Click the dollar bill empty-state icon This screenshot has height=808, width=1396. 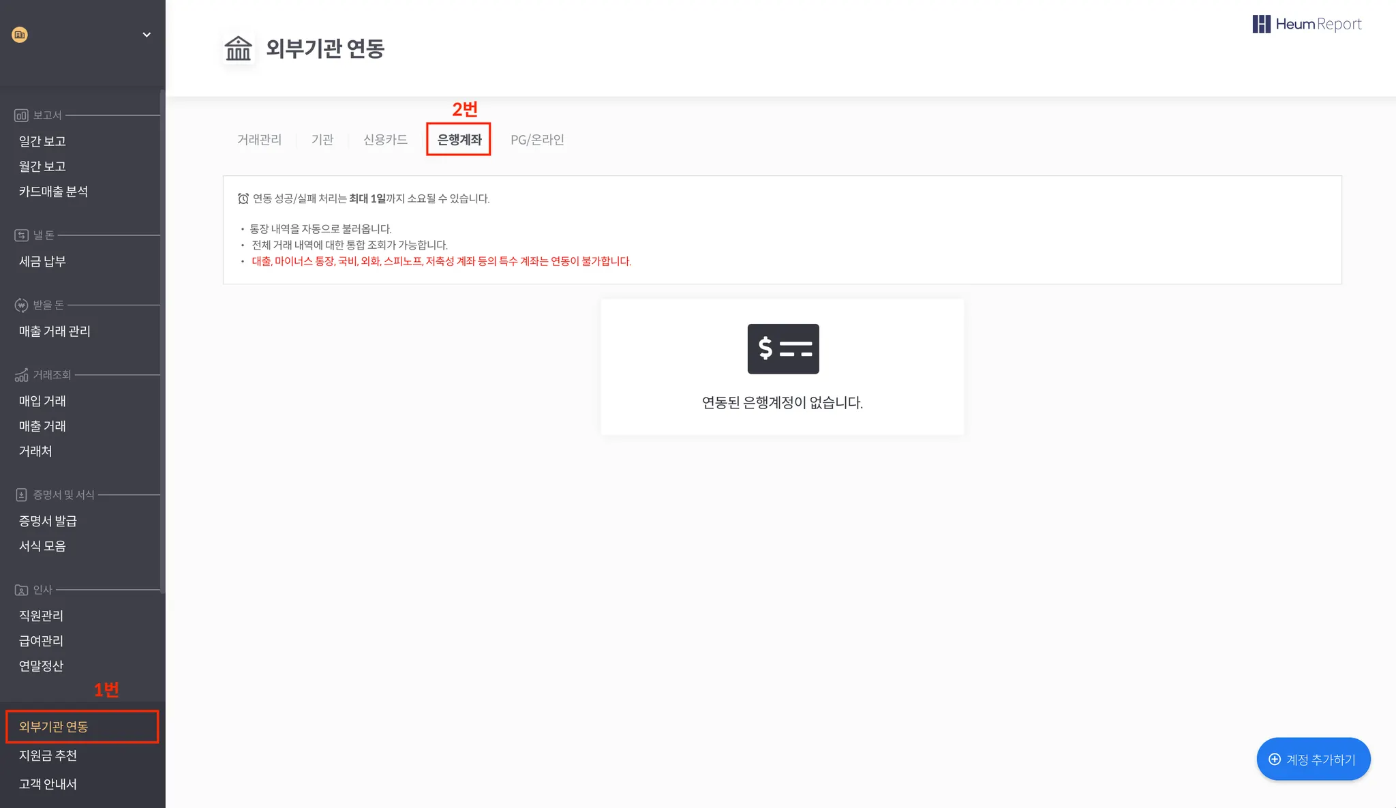coord(783,348)
